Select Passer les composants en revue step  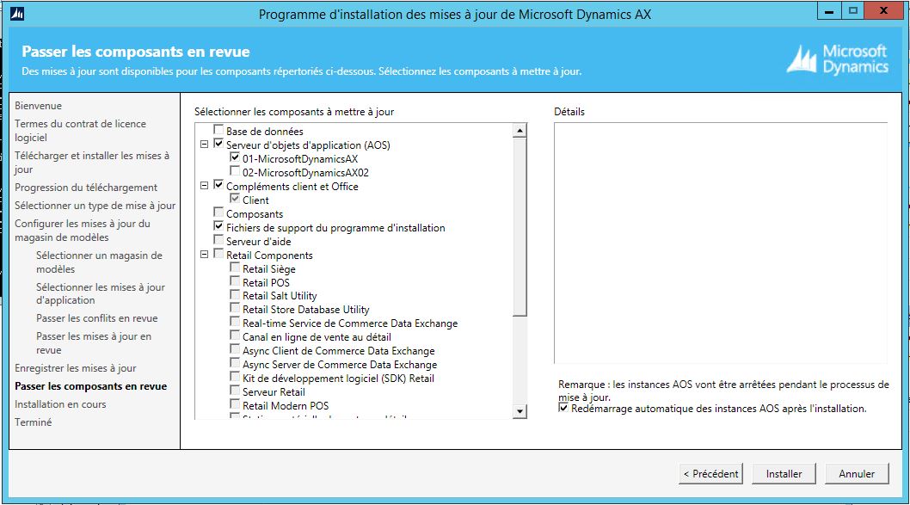[90, 386]
